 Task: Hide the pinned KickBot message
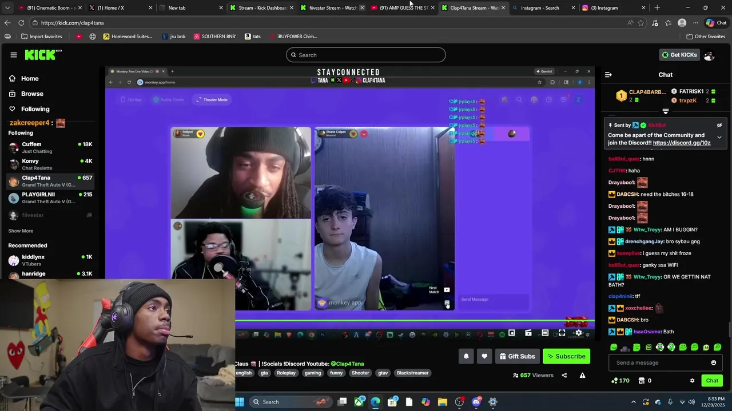click(x=719, y=125)
